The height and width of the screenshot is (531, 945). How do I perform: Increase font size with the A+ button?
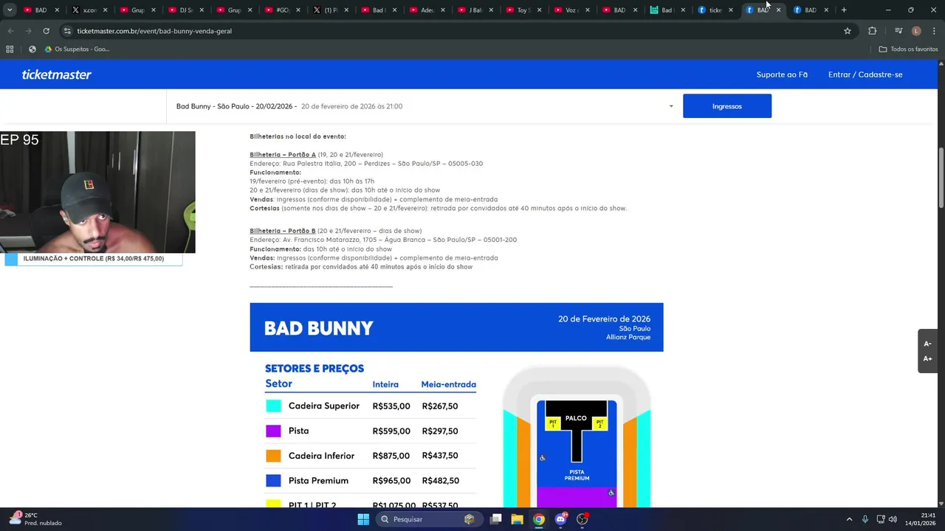(x=927, y=358)
